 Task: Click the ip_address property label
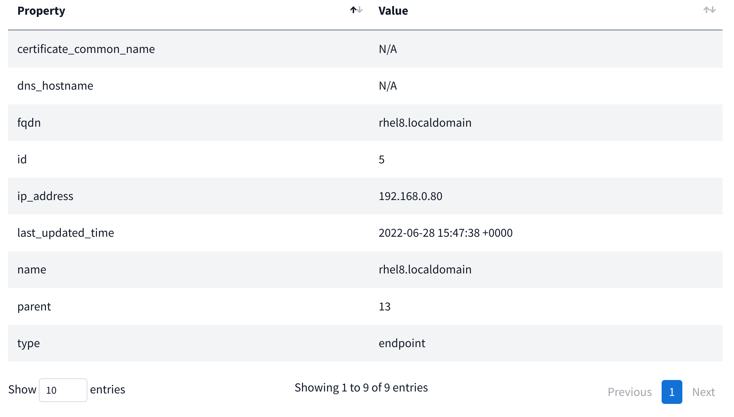(x=45, y=196)
